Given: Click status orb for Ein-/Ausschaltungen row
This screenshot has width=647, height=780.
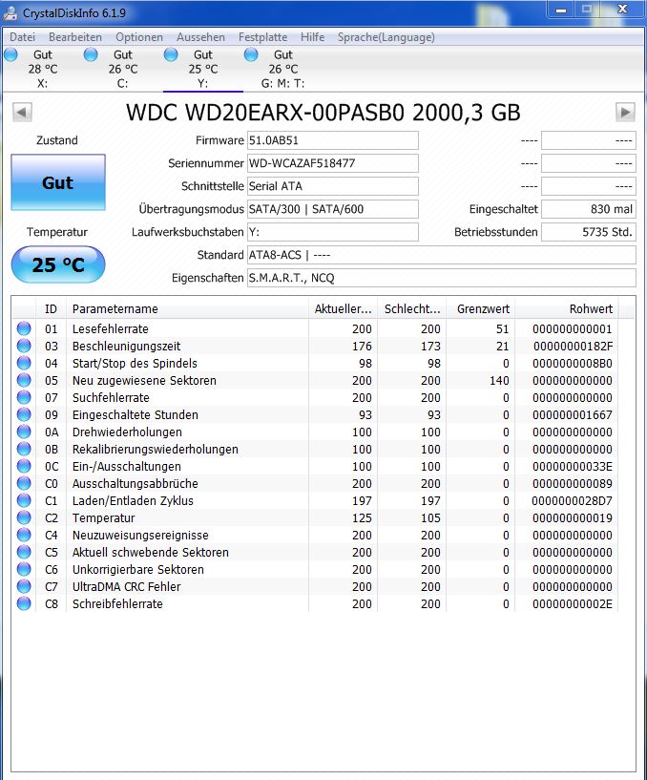Looking at the screenshot, I should 24,466.
